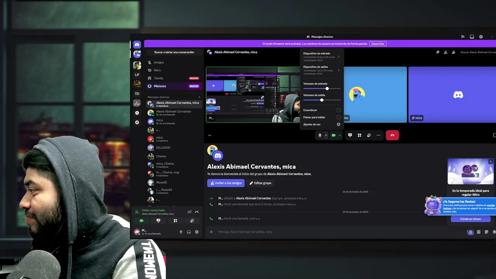Image resolution: width=496 pixels, height=279 pixels.
Task: Open gift icon in message bar
Action: [x=470, y=232]
